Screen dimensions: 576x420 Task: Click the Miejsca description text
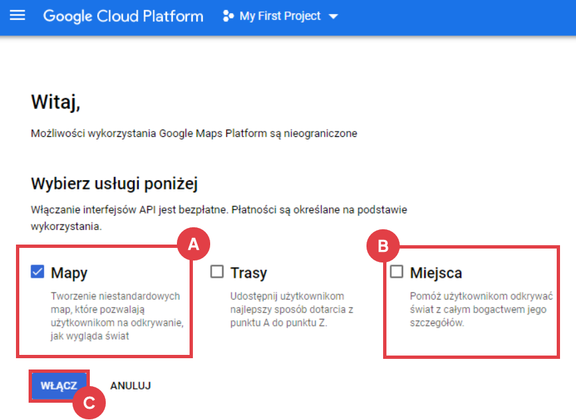(482, 309)
